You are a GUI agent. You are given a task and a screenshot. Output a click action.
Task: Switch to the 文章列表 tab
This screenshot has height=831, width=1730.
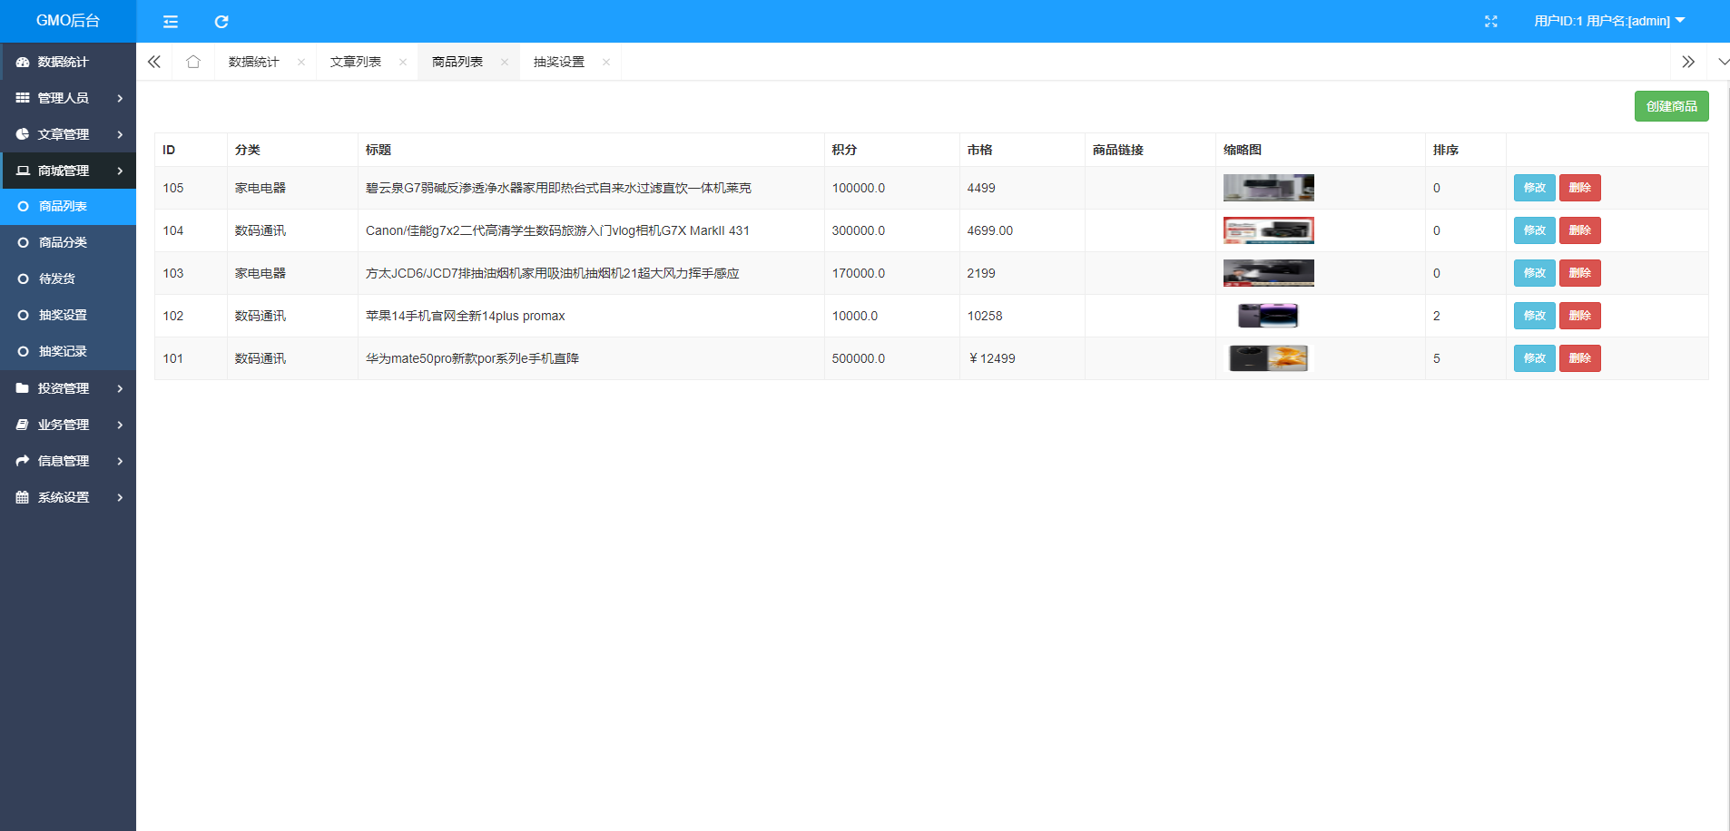pos(356,61)
